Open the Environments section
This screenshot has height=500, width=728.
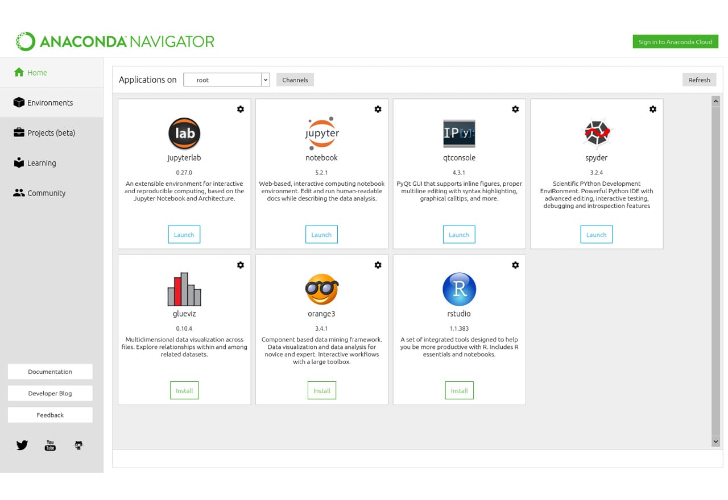tap(52, 102)
